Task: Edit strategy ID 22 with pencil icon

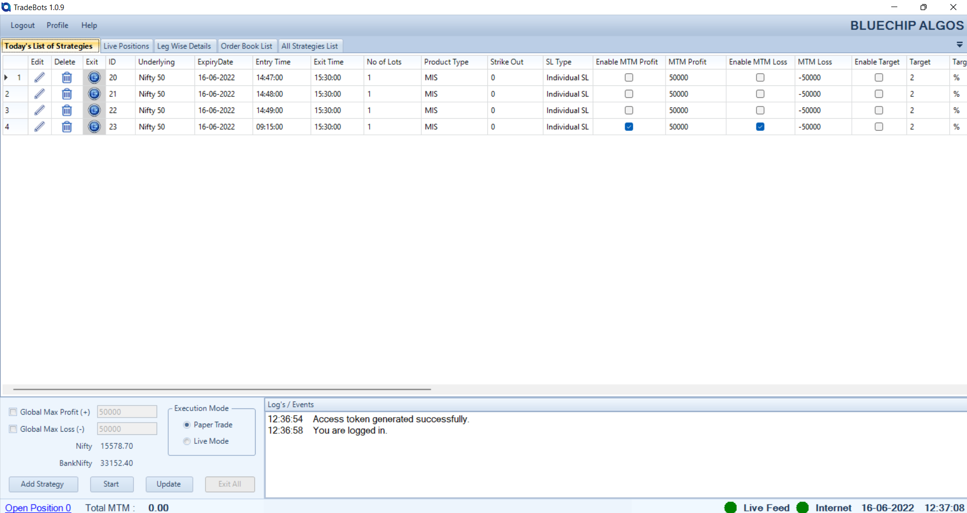Action: 39,110
